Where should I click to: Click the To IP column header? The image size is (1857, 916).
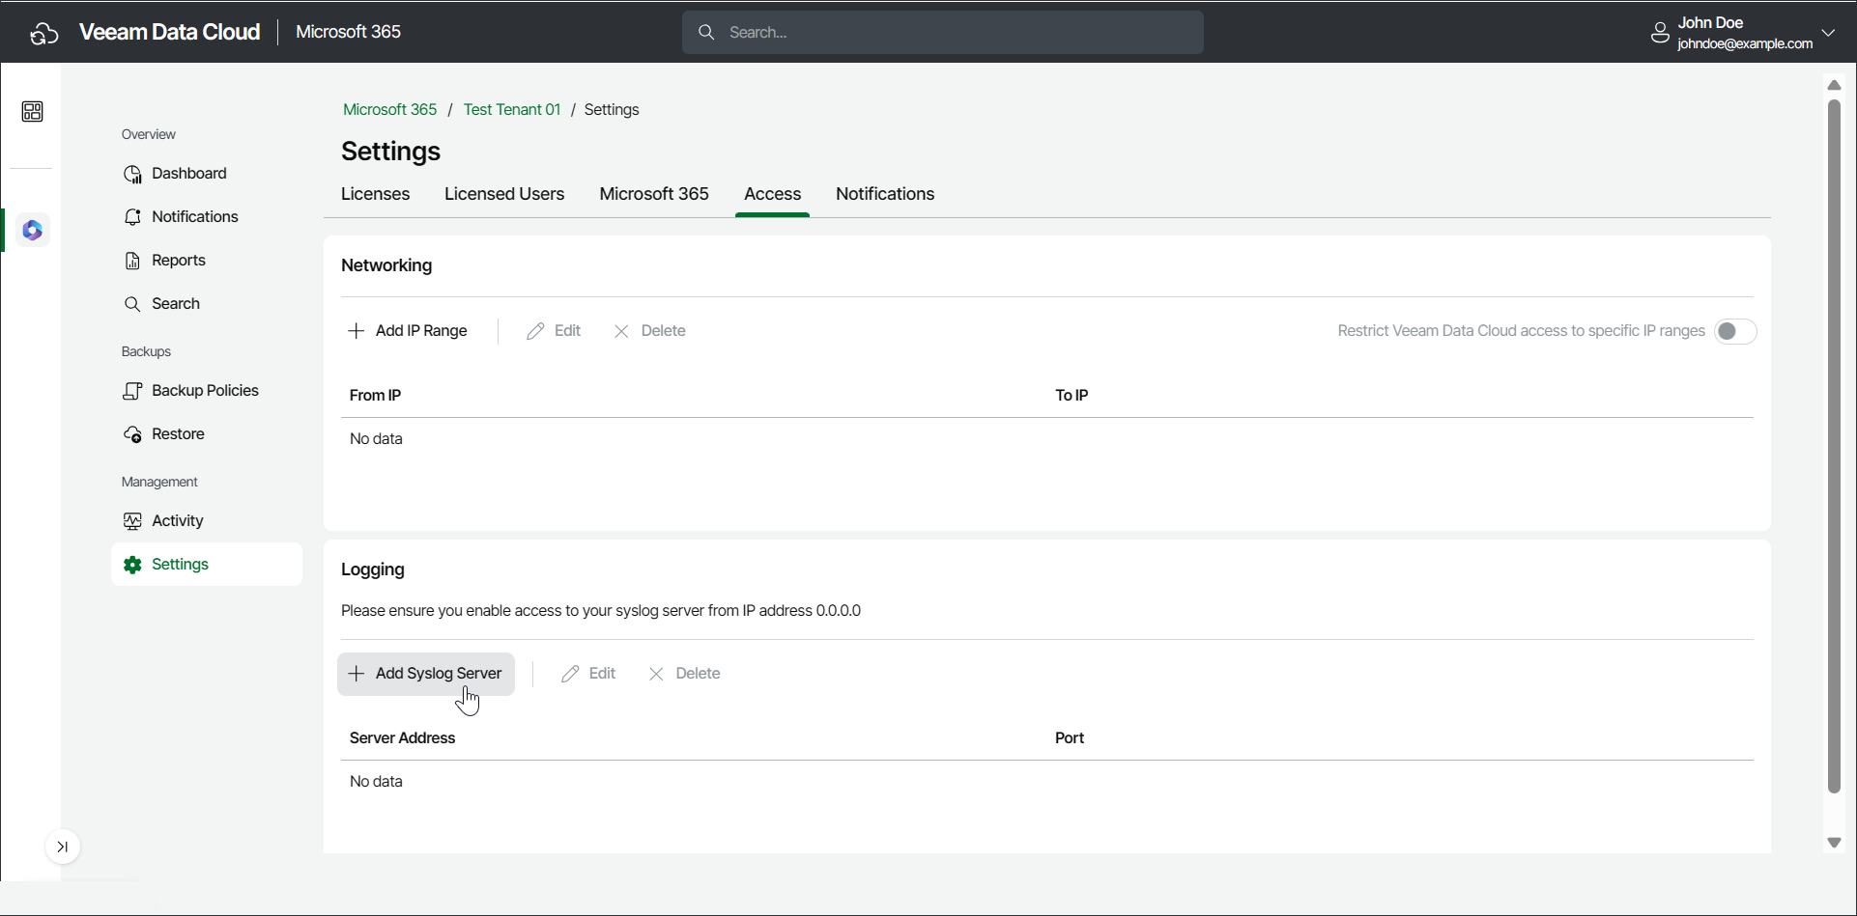pos(1071,396)
